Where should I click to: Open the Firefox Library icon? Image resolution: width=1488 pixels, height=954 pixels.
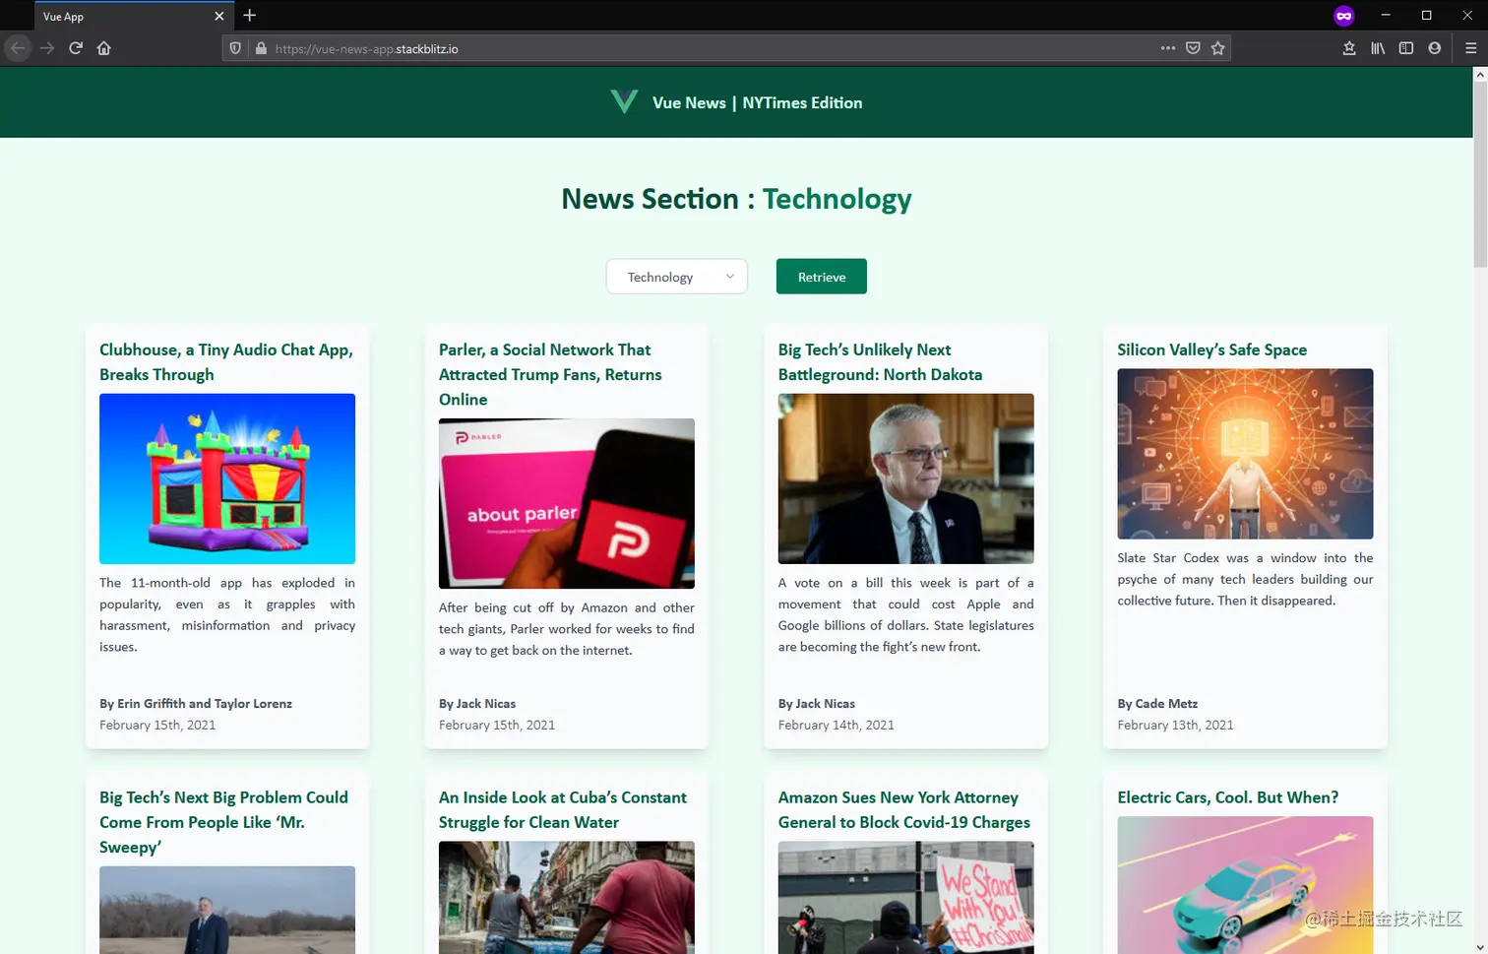tap(1378, 47)
